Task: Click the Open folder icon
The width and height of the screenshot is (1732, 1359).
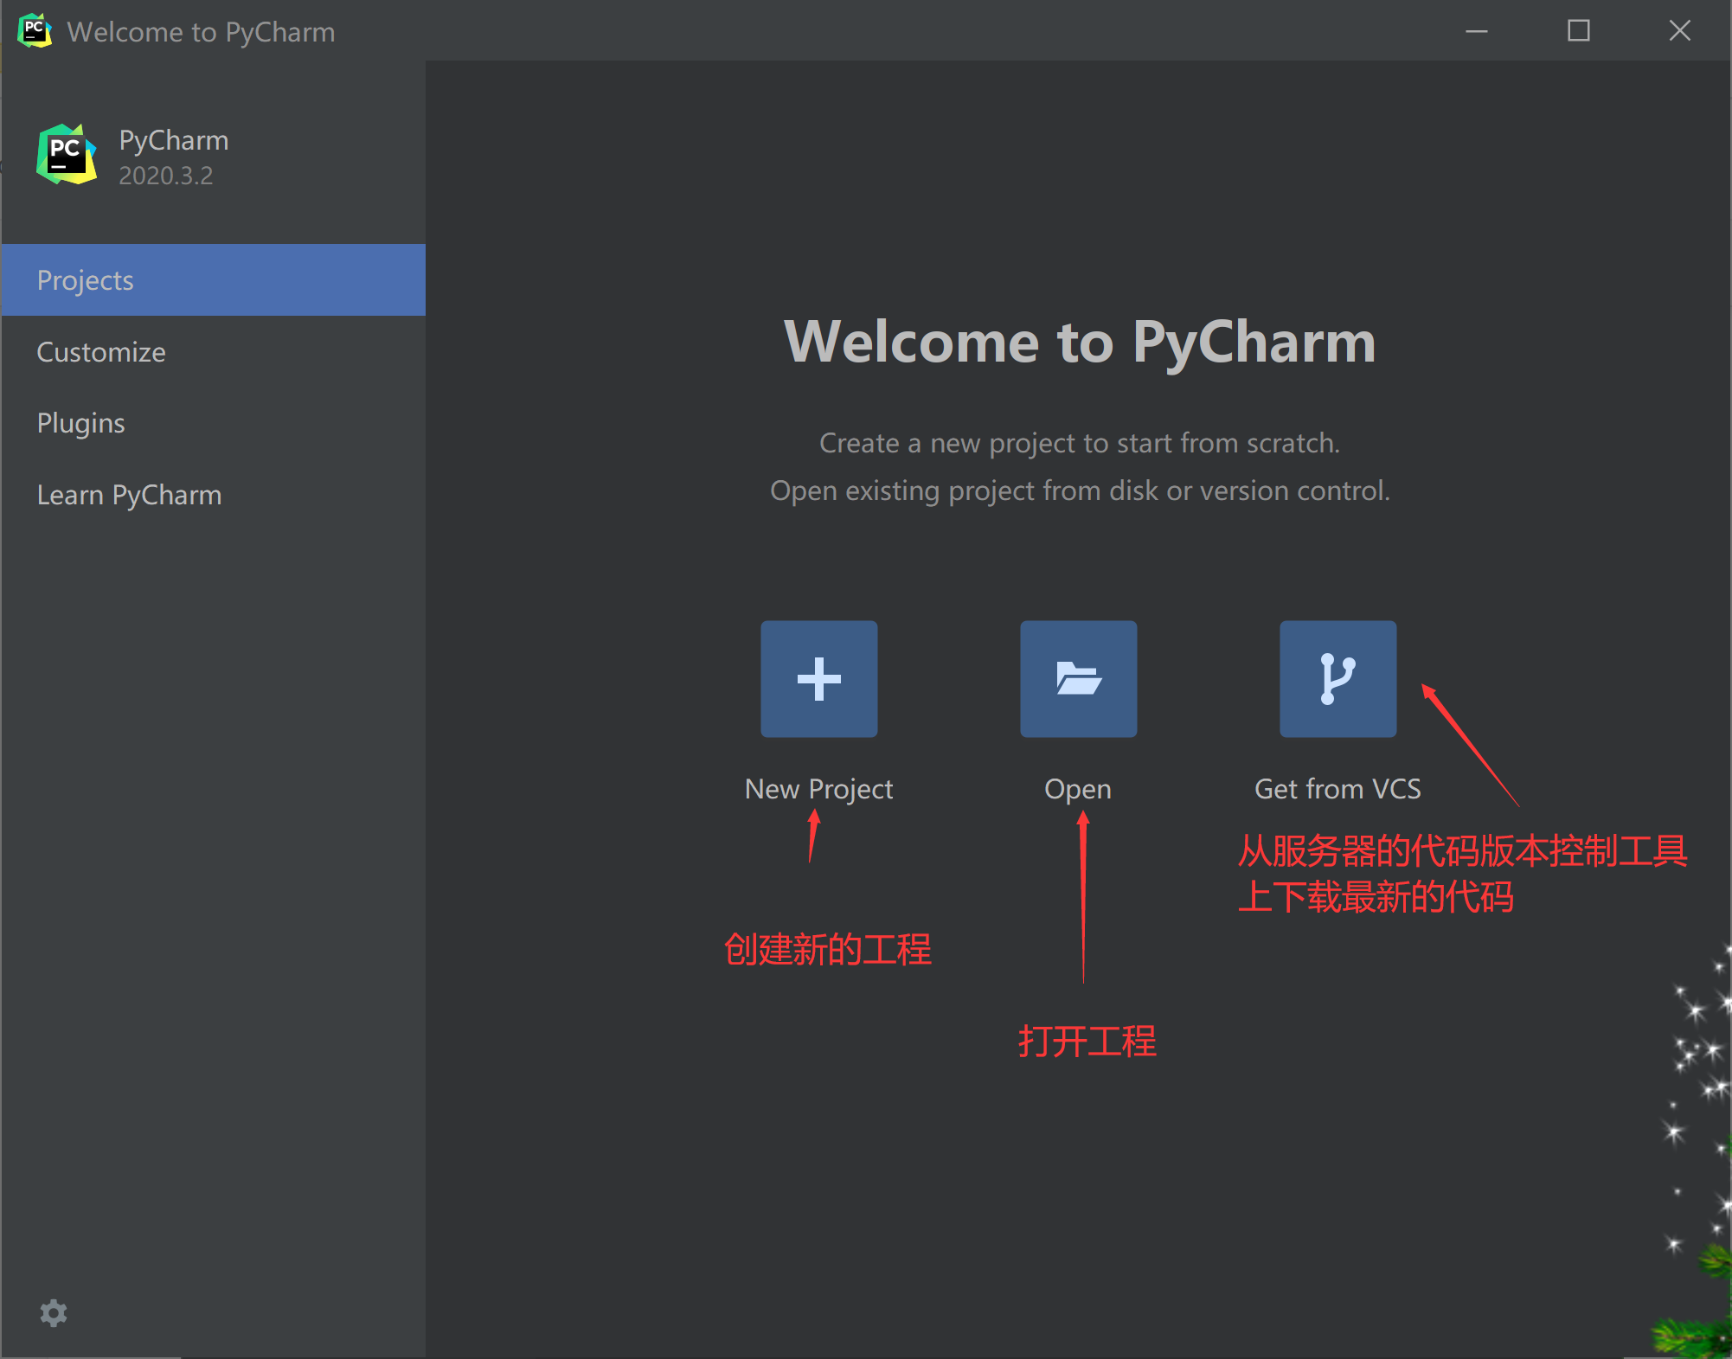Action: pyautogui.click(x=1078, y=679)
